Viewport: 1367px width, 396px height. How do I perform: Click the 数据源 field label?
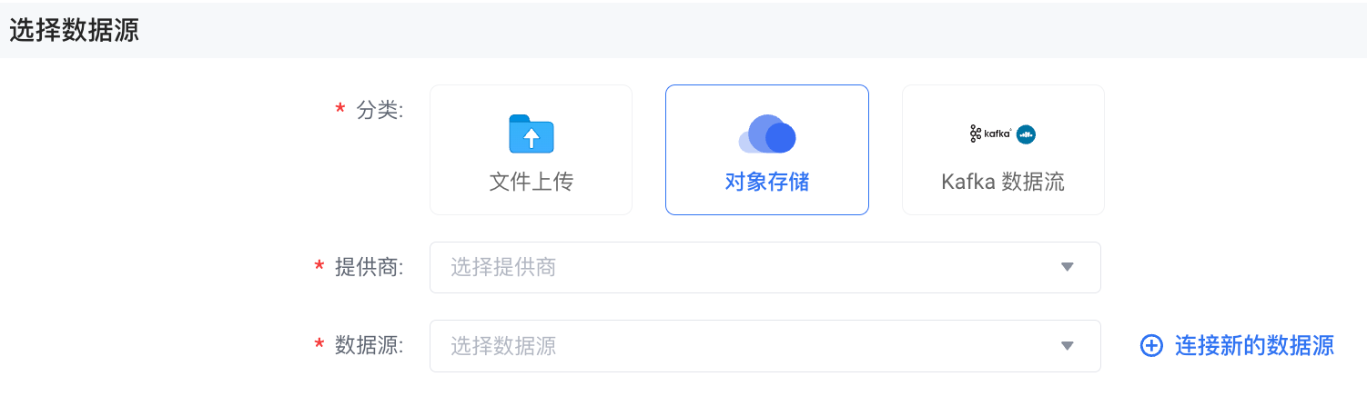369,346
